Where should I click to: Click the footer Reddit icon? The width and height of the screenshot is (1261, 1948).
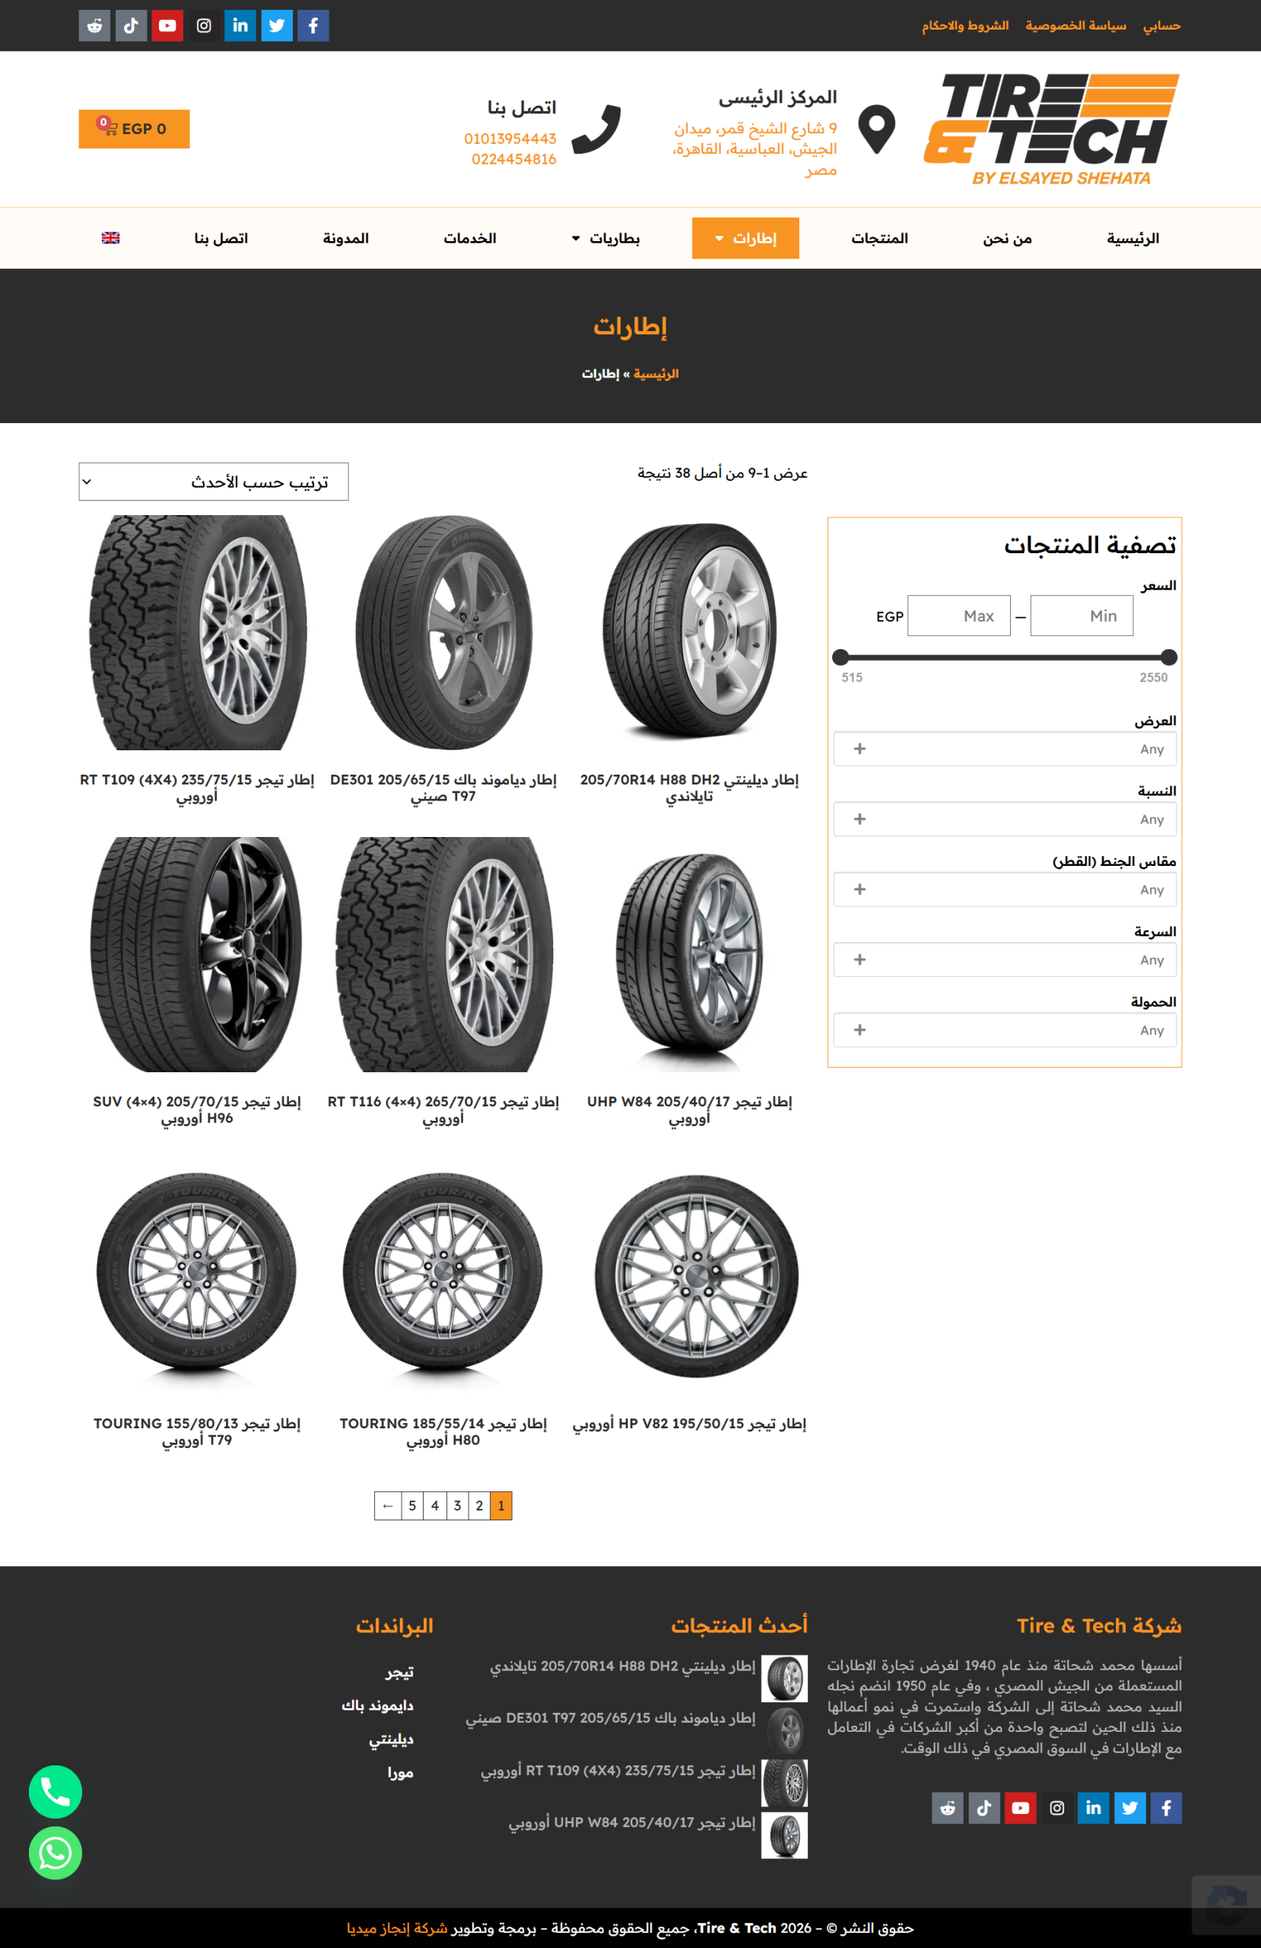point(948,1808)
